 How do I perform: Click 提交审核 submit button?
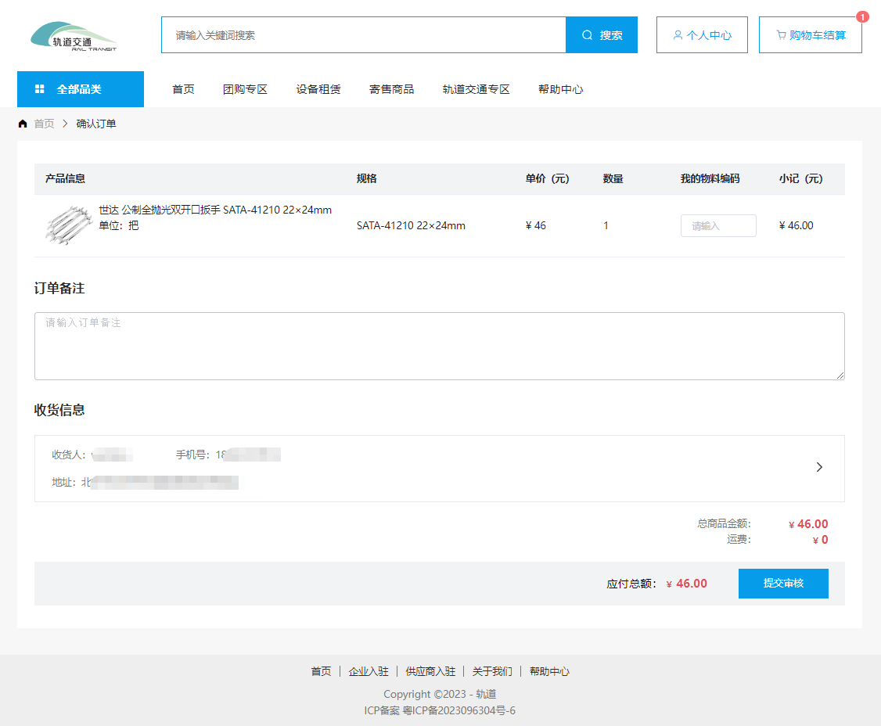[782, 584]
